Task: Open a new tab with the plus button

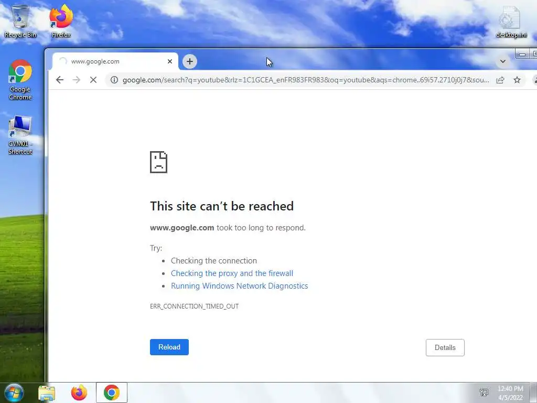Action: coord(190,61)
